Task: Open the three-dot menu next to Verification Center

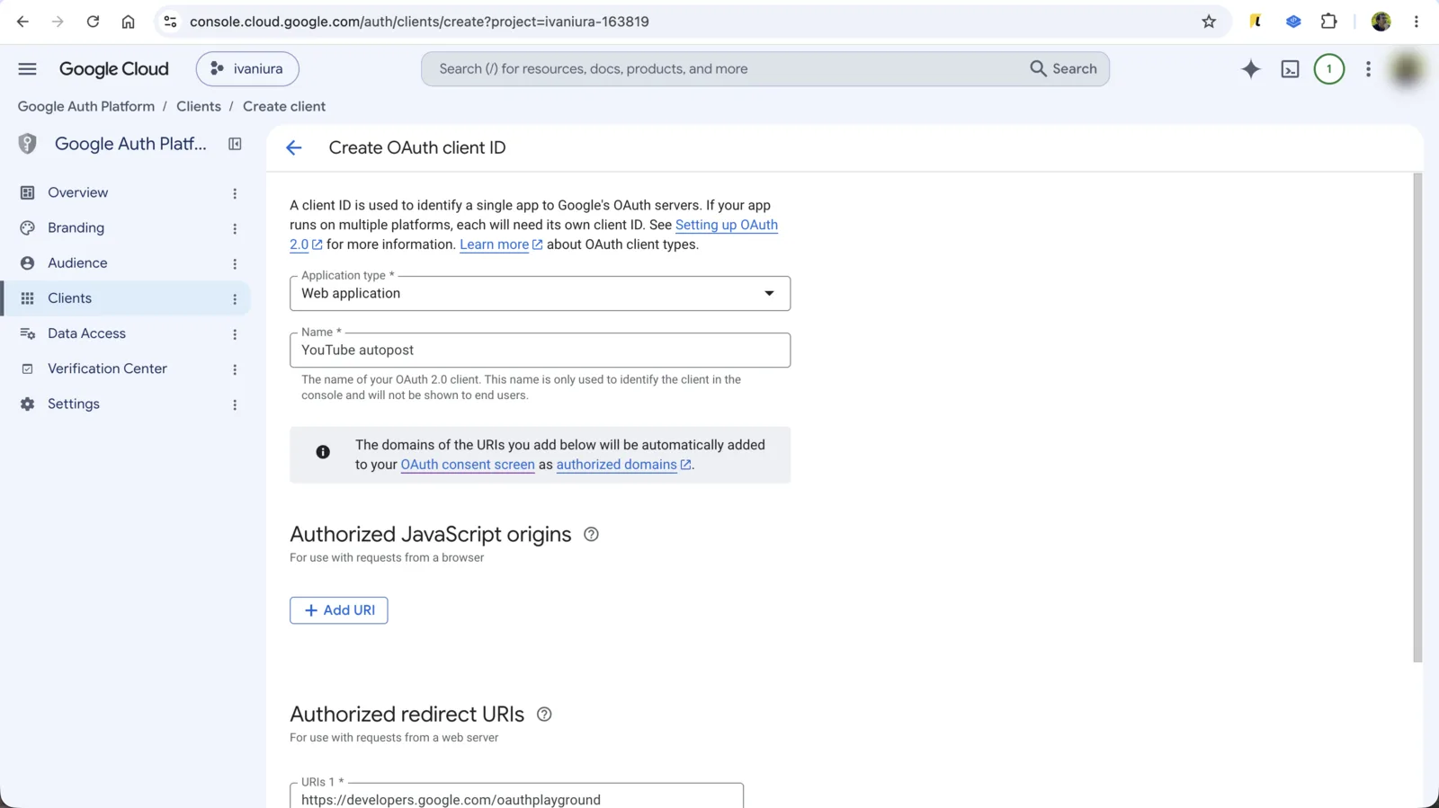Action: coord(235,369)
